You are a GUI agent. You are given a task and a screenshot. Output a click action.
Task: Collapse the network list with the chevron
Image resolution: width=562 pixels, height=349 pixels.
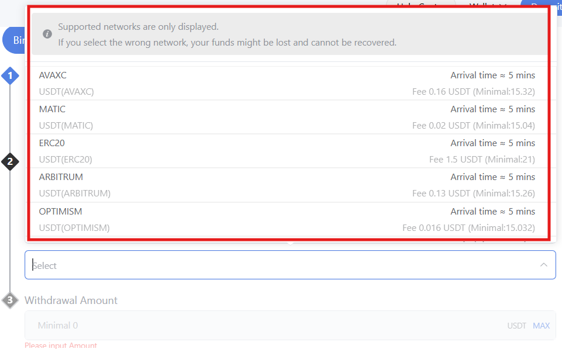pyautogui.click(x=544, y=265)
